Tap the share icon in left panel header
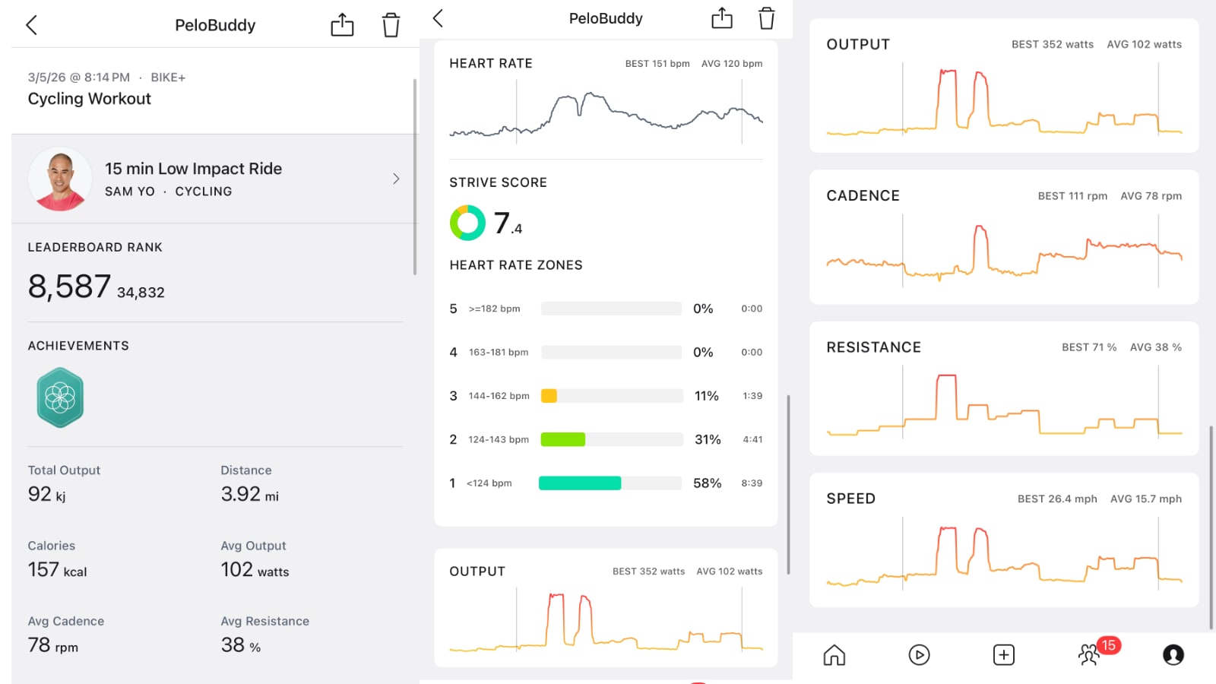 click(x=342, y=25)
